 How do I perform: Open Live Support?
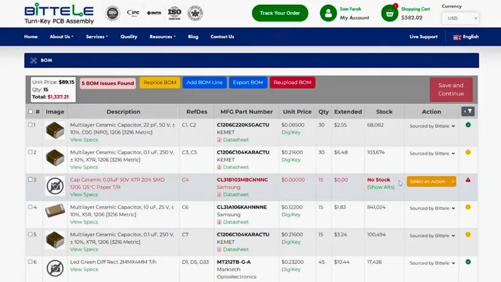pyautogui.click(x=423, y=36)
